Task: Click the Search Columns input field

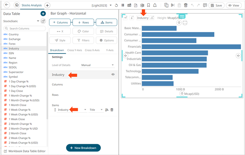Action: [x=25, y=28]
